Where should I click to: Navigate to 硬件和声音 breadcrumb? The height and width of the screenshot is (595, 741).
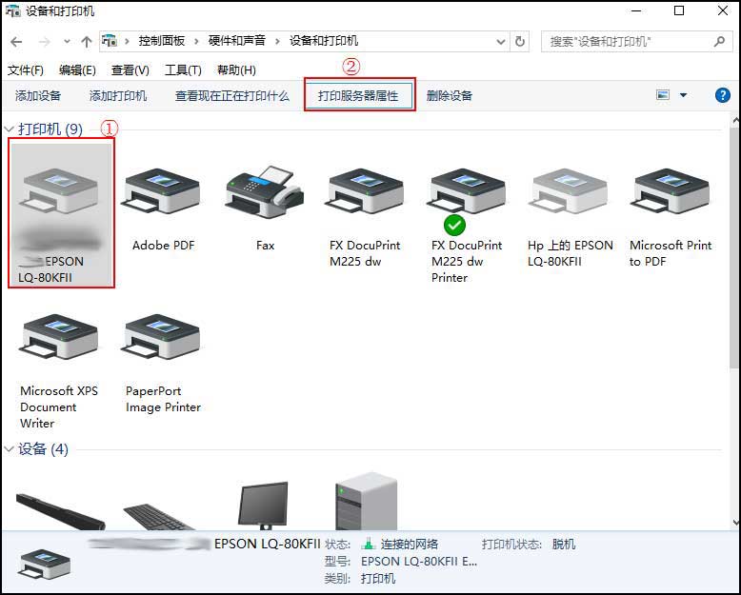point(237,41)
